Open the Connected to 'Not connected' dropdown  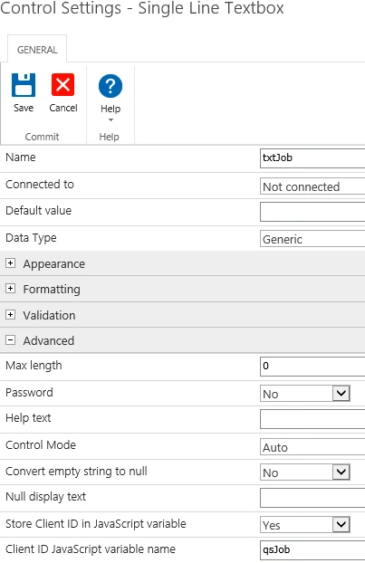[312, 186]
